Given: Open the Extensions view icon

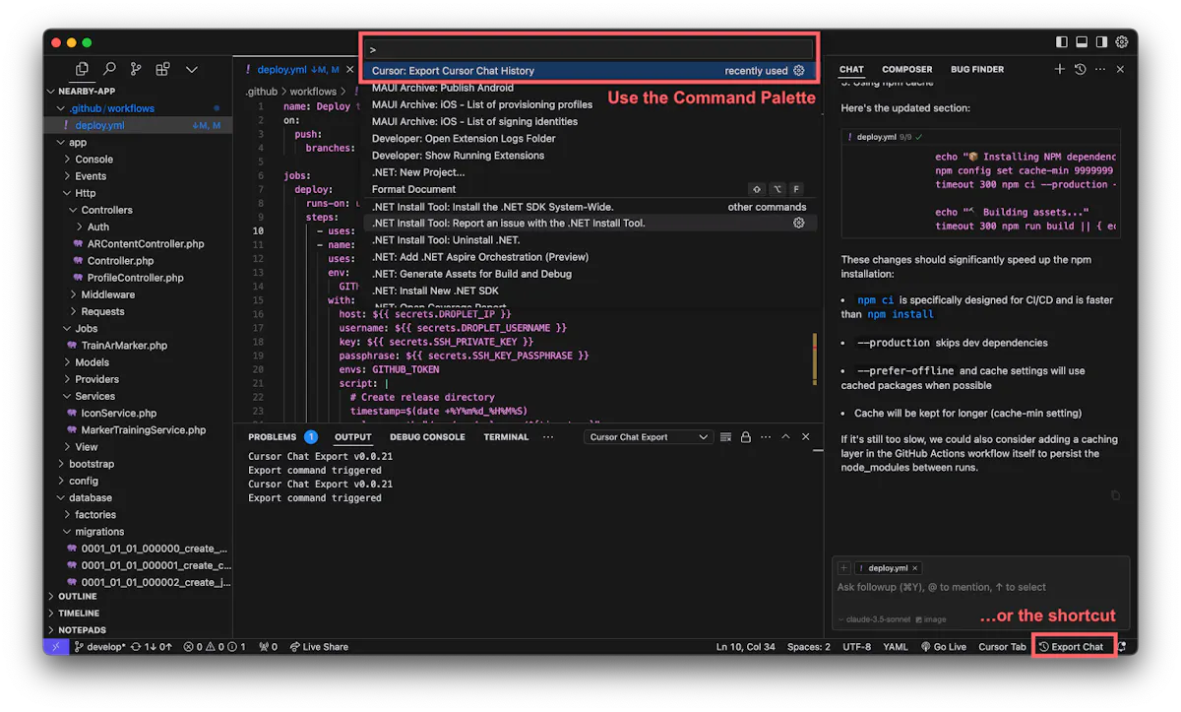Looking at the screenshot, I should pyautogui.click(x=162, y=70).
